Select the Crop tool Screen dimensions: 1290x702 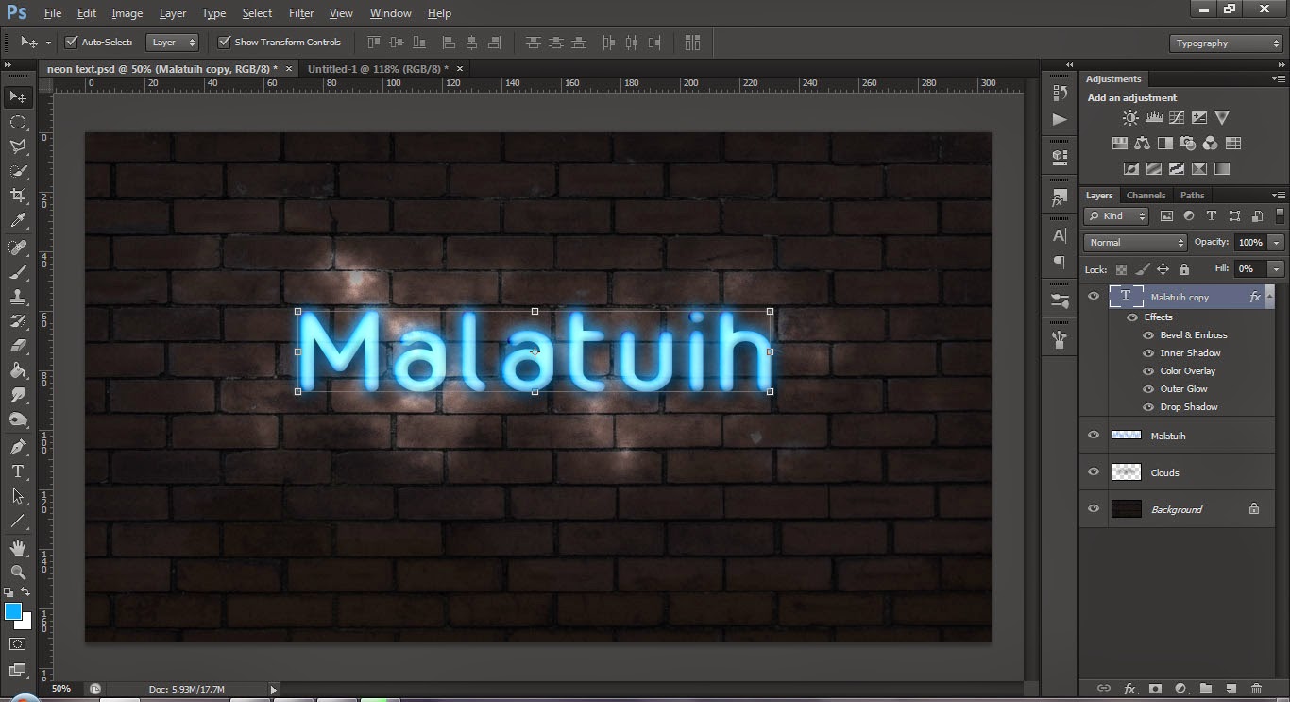point(18,196)
